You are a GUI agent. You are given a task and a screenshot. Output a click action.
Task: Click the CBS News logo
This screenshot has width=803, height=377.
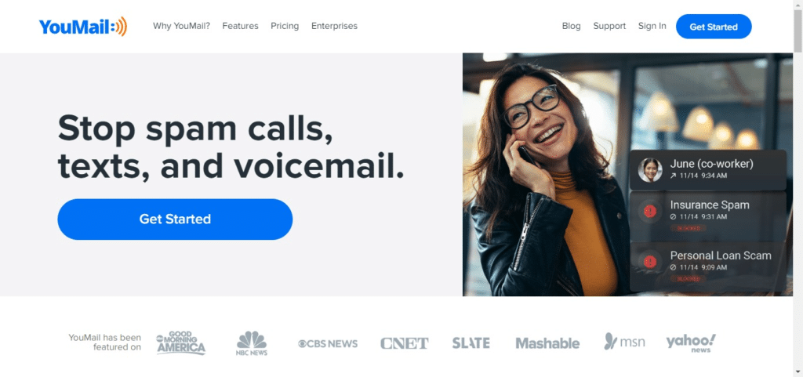tap(328, 343)
